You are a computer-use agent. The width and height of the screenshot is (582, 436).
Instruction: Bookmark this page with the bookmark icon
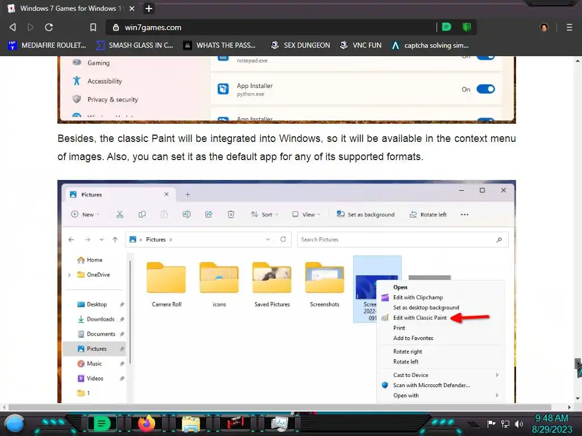click(x=93, y=27)
